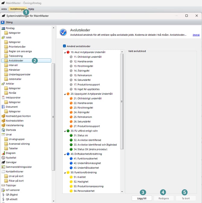Click the Valutahantering icon
Viewport: 202px width, 203px height.
3,125
